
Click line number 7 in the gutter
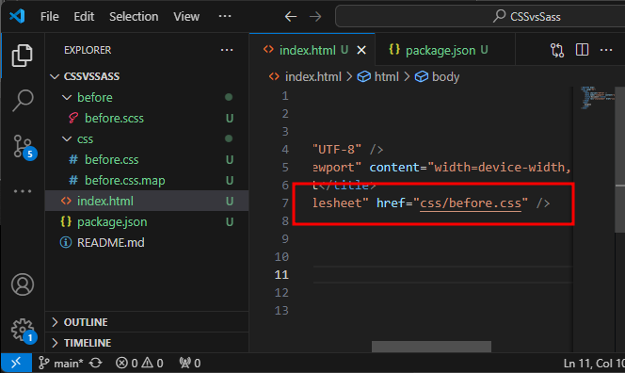click(285, 203)
